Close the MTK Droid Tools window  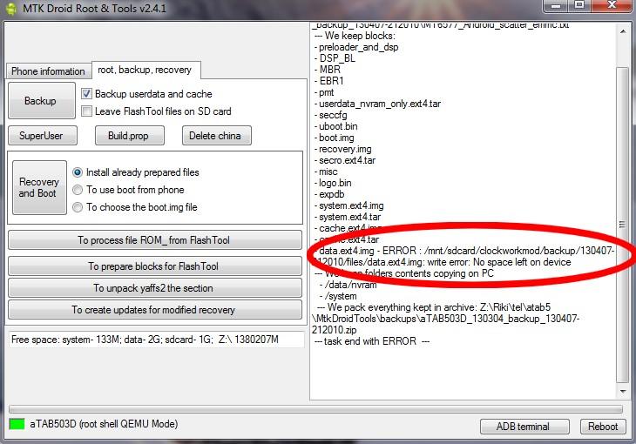click(x=612, y=6)
